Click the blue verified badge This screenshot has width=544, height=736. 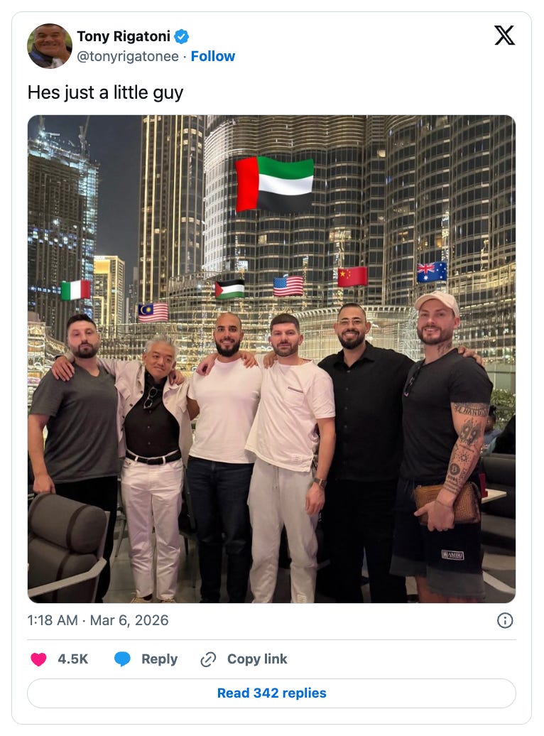pyautogui.click(x=182, y=36)
